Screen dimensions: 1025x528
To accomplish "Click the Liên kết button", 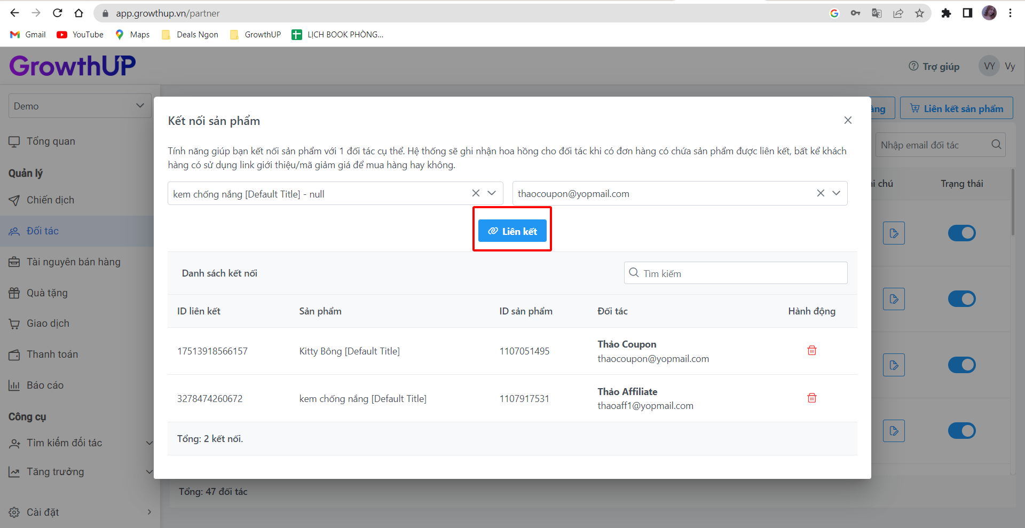I will tap(512, 231).
